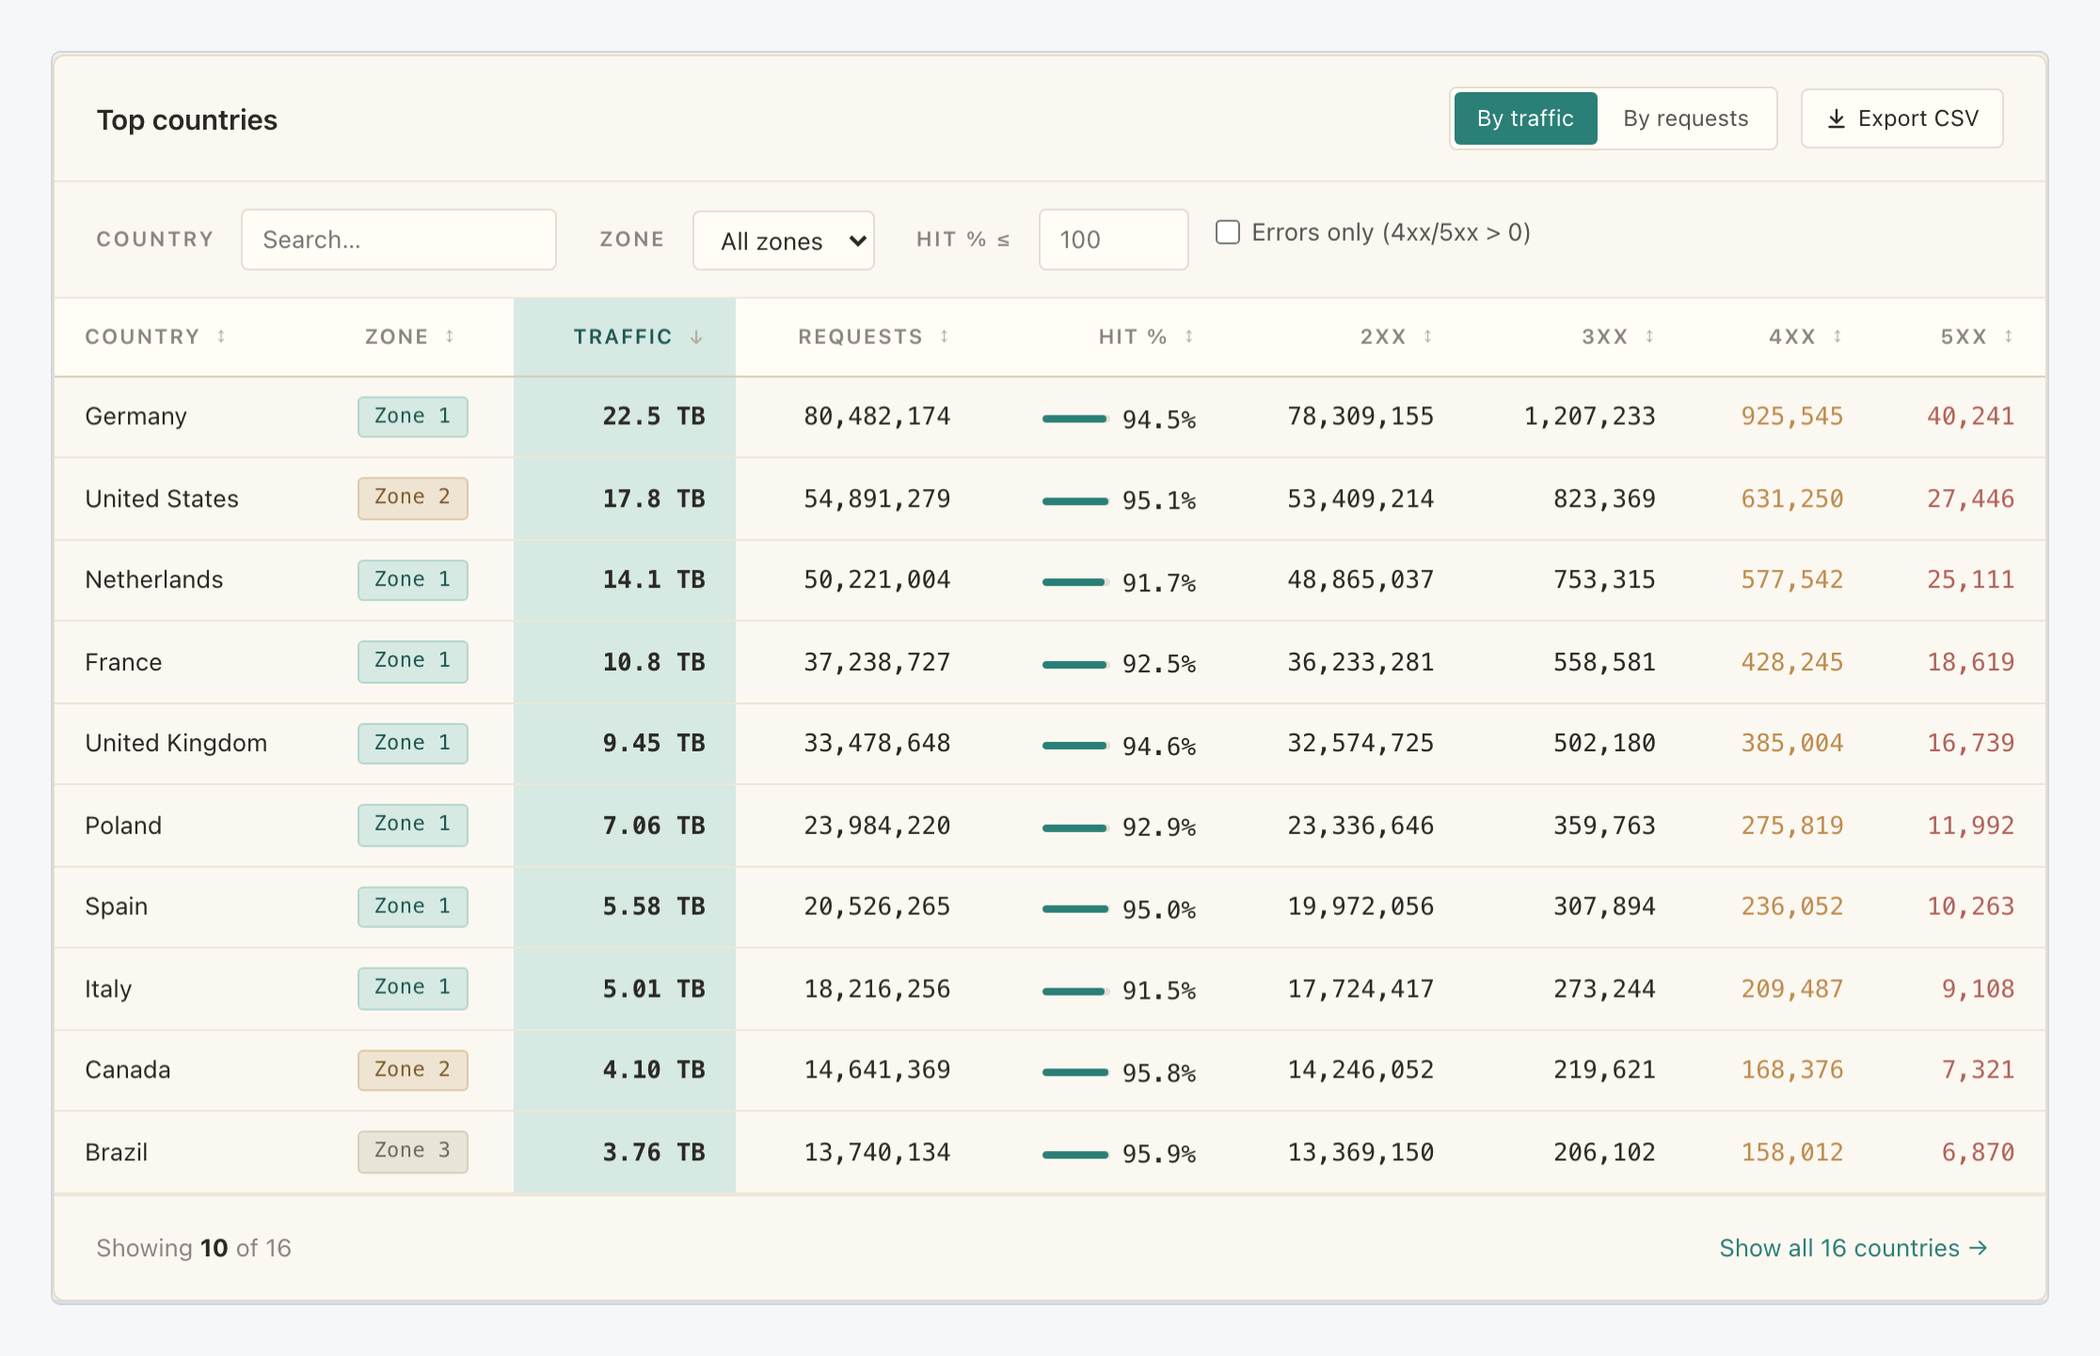Click the 10,263 5xx value
Viewport: 2100px width, 1356px height.
[x=1970, y=907]
